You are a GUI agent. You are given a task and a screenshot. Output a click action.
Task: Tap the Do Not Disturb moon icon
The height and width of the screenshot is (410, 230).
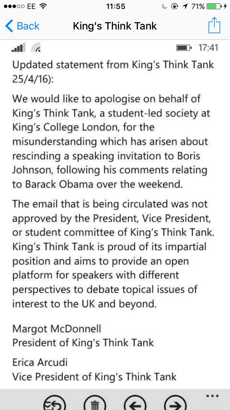[165, 6]
